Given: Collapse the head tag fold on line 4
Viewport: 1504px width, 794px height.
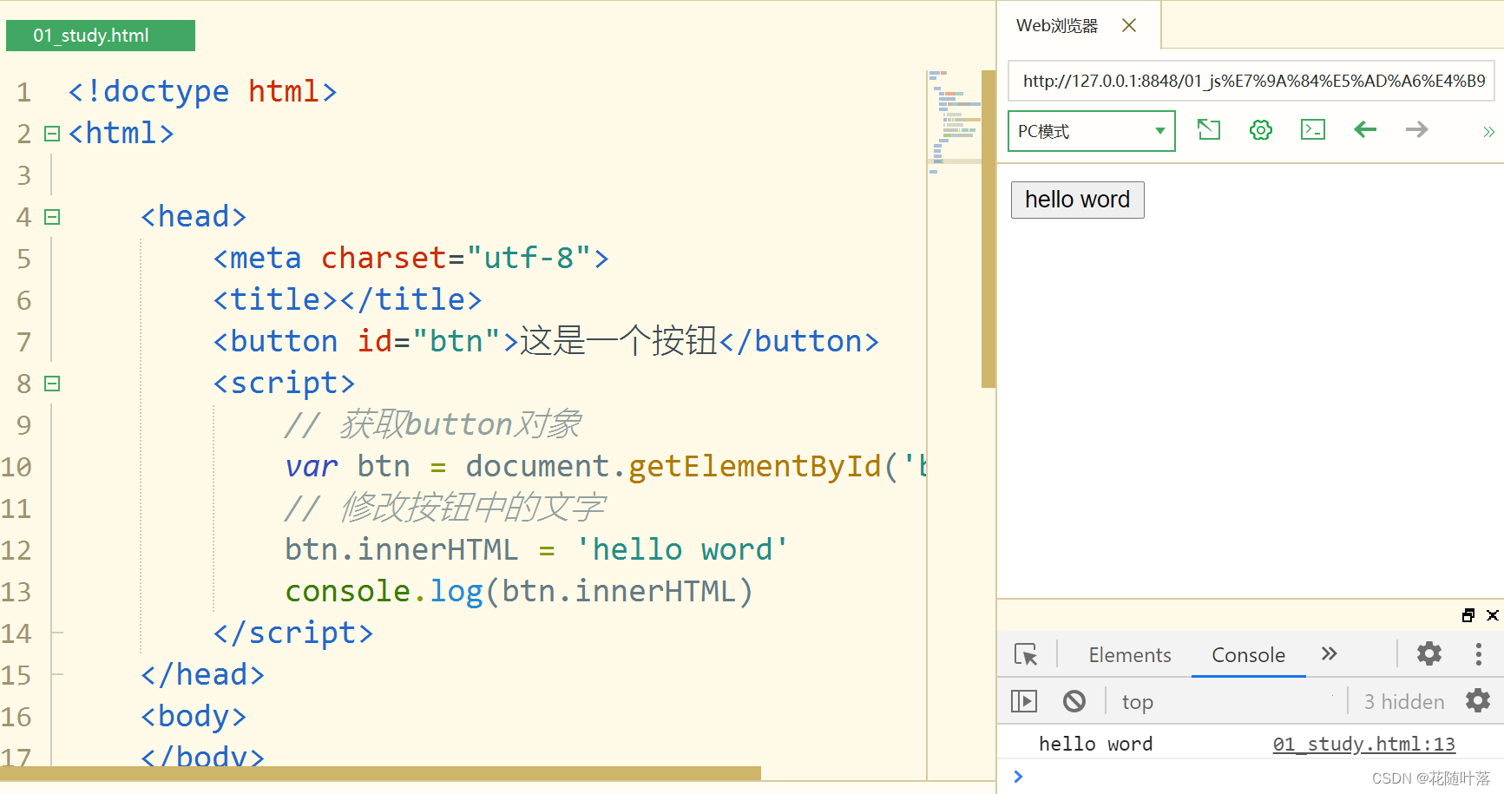Looking at the screenshot, I should (x=52, y=217).
